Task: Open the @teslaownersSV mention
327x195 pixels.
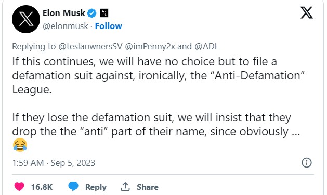Action: click(x=90, y=46)
